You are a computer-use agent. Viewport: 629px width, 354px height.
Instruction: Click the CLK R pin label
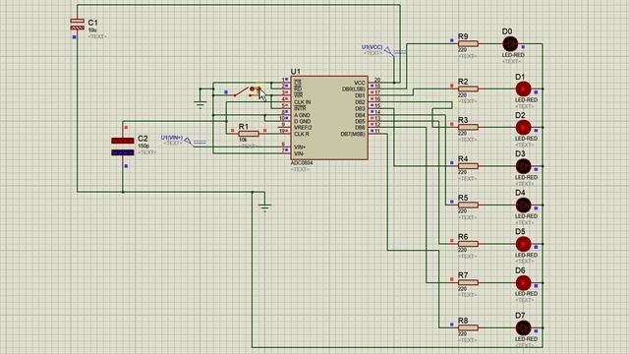coord(302,134)
